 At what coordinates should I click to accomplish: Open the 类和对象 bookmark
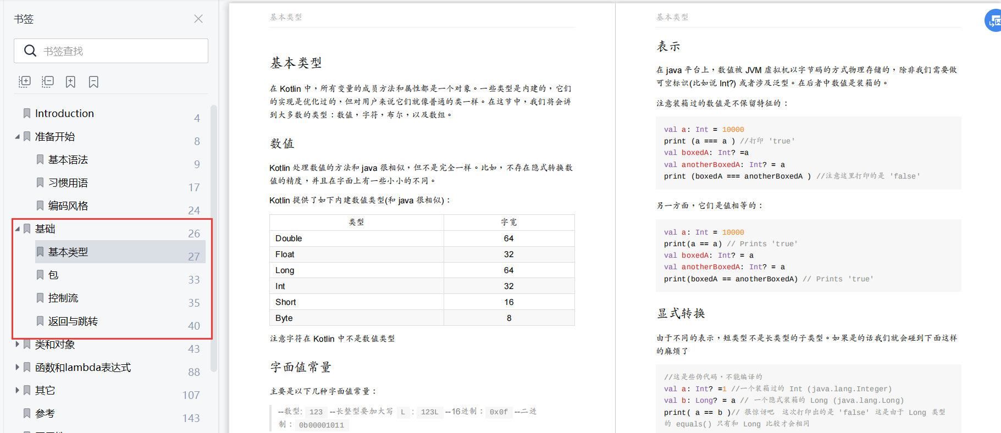click(x=55, y=344)
